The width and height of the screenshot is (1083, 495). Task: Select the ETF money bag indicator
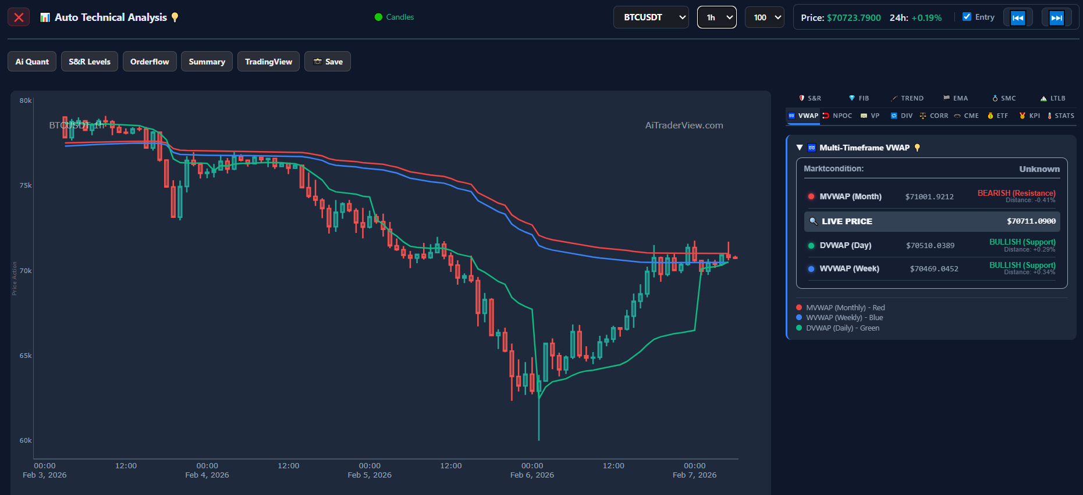[997, 116]
